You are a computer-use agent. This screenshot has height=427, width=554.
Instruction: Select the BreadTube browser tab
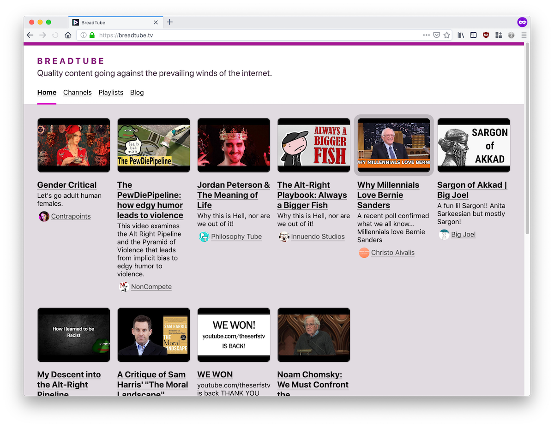(x=115, y=22)
